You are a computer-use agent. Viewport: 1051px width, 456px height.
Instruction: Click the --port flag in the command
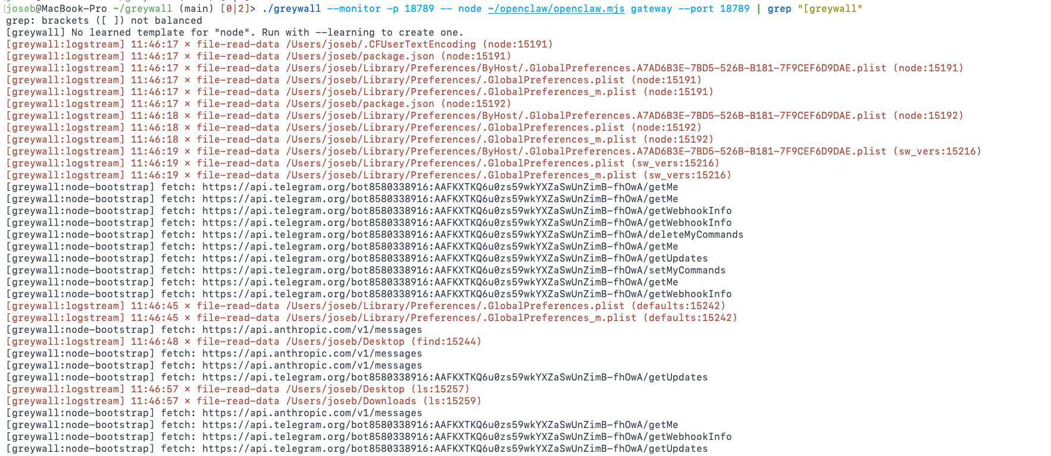[696, 9]
